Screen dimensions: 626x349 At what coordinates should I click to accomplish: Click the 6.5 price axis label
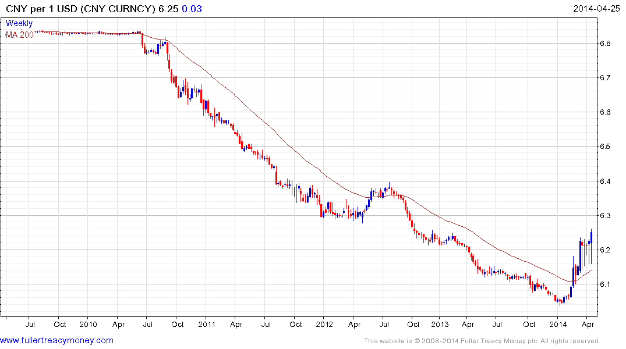click(605, 147)
